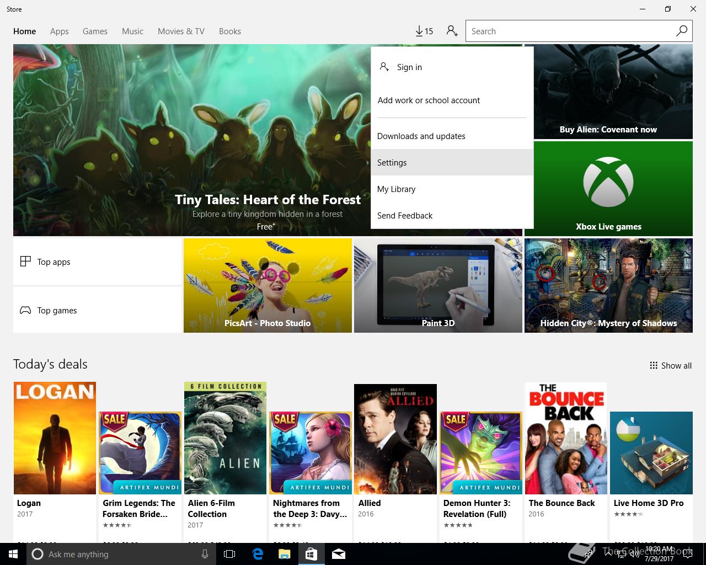
Task: Open File Explorer from the taskbar
Action: (x=284, y=554)
